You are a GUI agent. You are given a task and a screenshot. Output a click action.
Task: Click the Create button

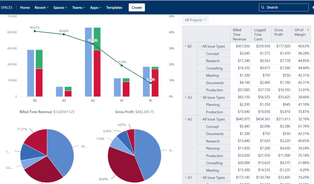137,7
